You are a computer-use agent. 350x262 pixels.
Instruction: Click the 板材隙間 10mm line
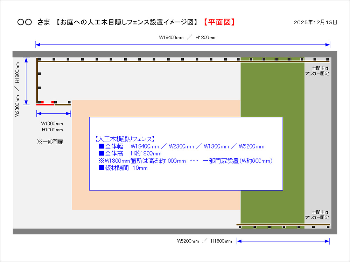123,168
